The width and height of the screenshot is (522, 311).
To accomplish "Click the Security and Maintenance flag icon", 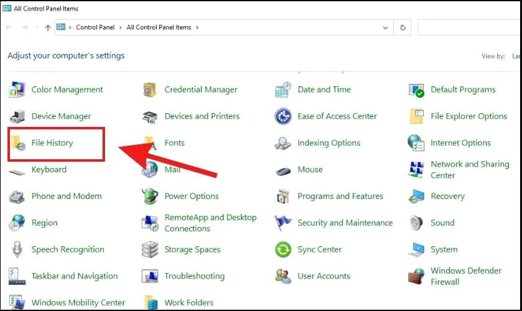I will (283, 223).
